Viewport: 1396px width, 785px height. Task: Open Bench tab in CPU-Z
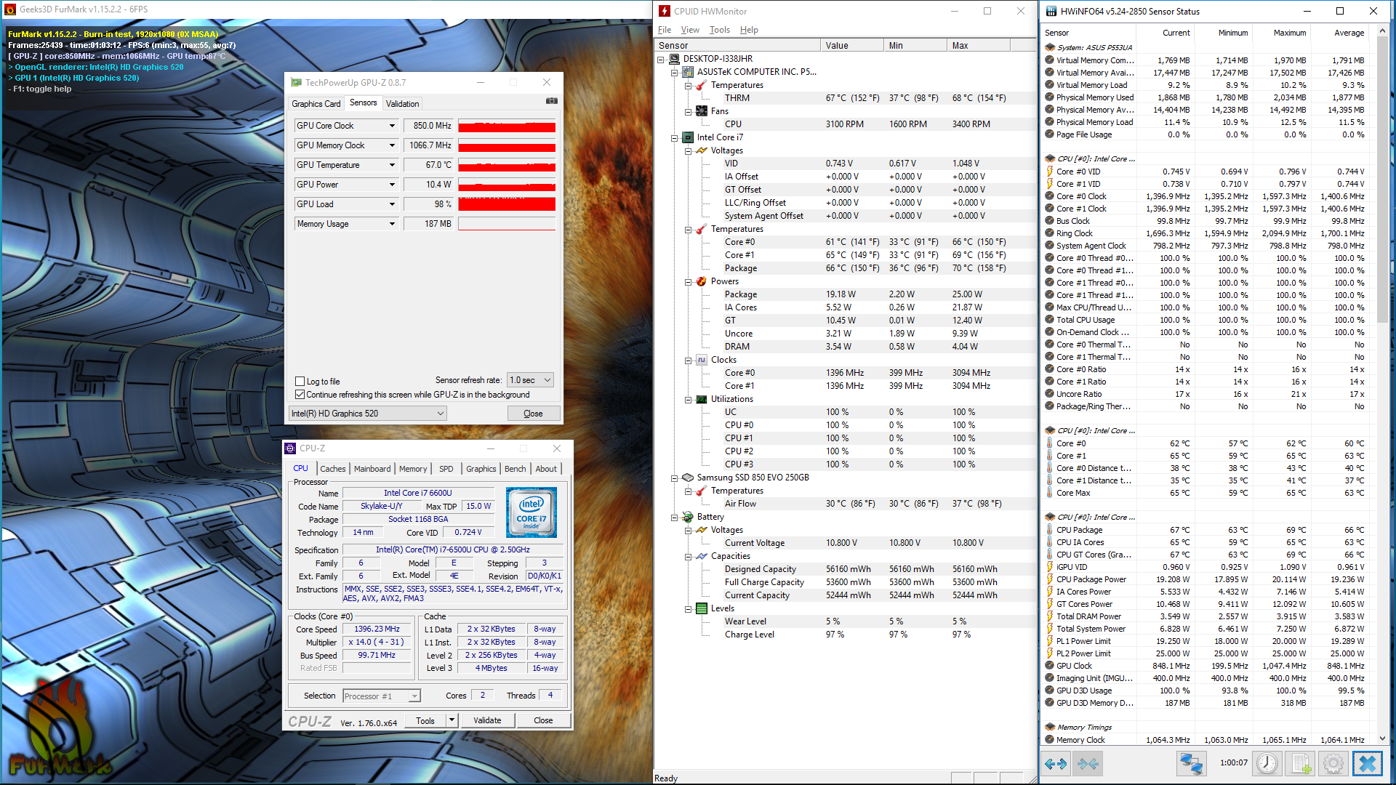coord(515,469)
